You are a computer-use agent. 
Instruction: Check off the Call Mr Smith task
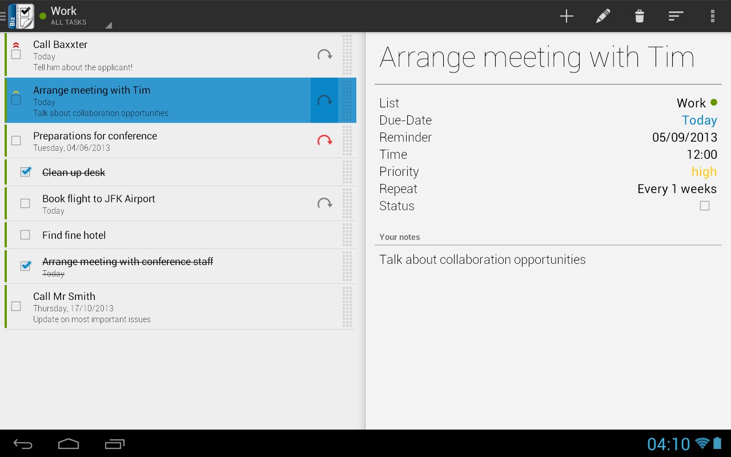click(x=16, y=306)
